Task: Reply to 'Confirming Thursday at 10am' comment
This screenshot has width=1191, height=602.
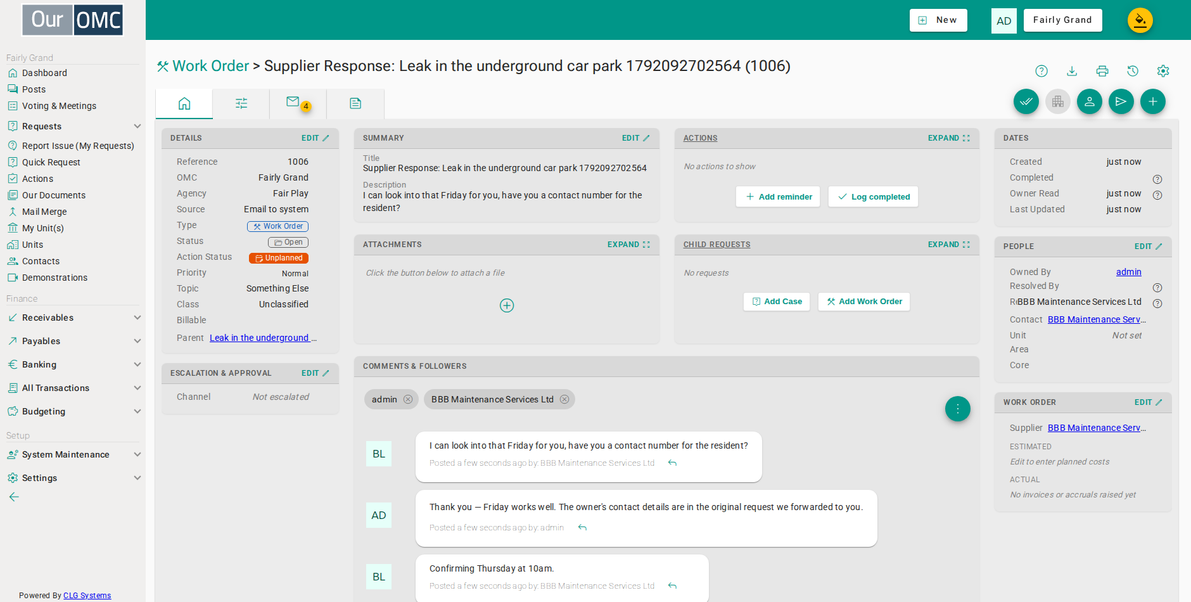Action: click(x=673, y=586)
